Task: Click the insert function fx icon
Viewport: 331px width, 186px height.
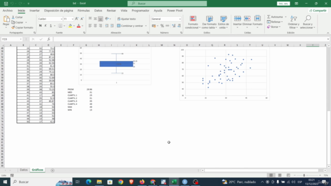Action: [x=49, y=39]
